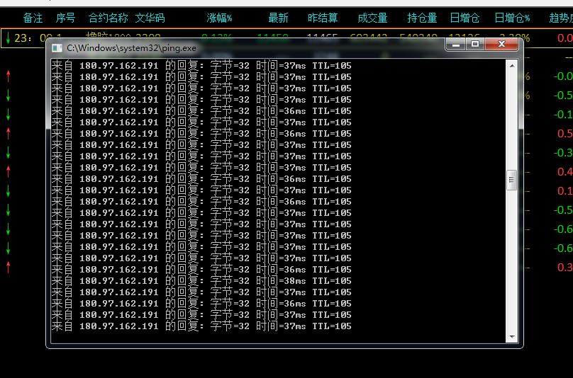Click the 日增仓% column header

click(x=512, y=18)
